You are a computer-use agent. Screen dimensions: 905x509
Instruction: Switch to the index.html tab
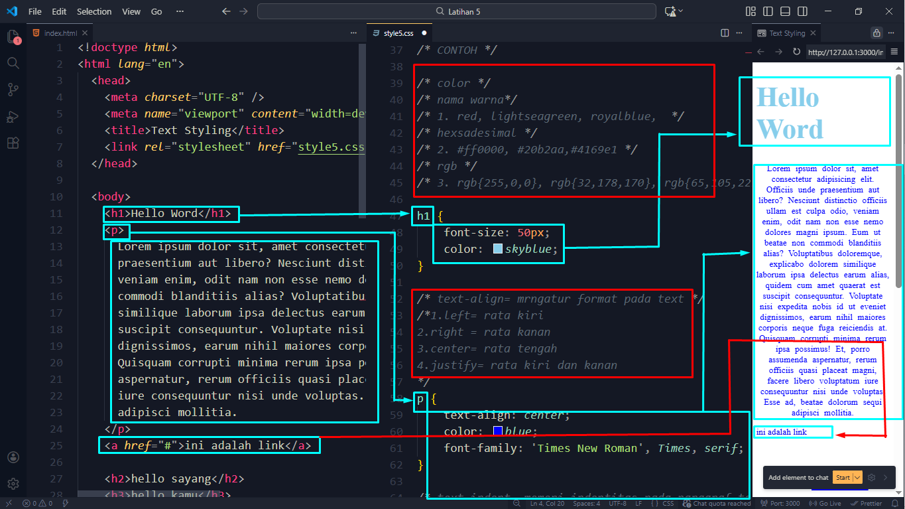60,33
